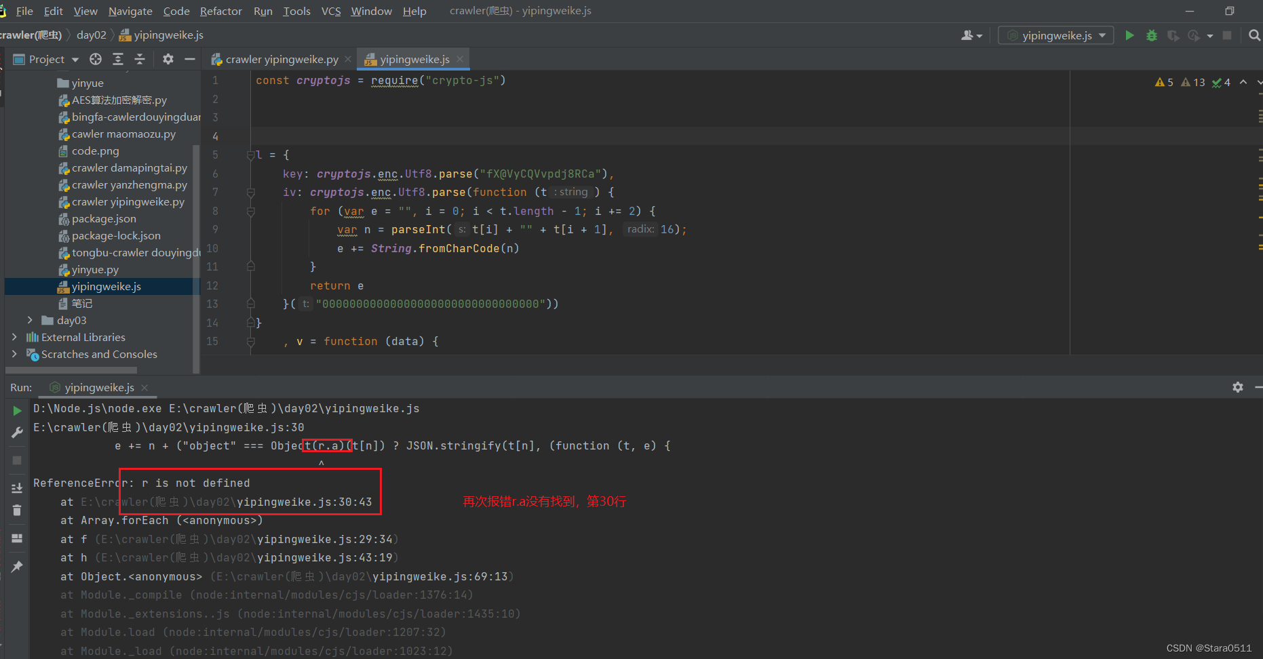Run yipingweike.js with green Run button
The image size is (1263, 659).
(1129, 35)
